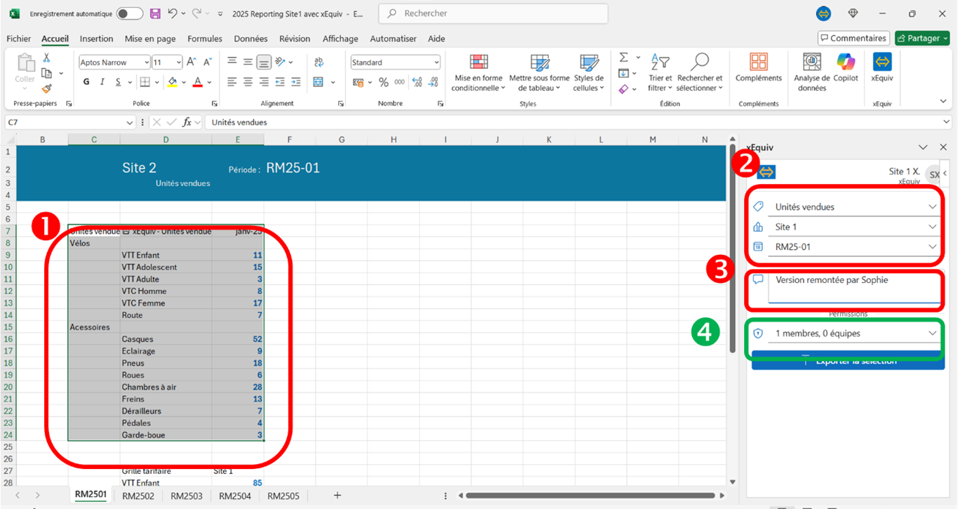Click the Decrease Font Size icon

pos(208,62)
